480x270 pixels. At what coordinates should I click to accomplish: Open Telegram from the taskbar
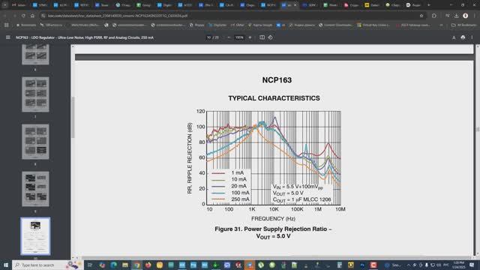(250, 265)
